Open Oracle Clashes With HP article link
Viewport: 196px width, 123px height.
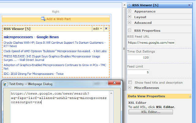[55, 44]
